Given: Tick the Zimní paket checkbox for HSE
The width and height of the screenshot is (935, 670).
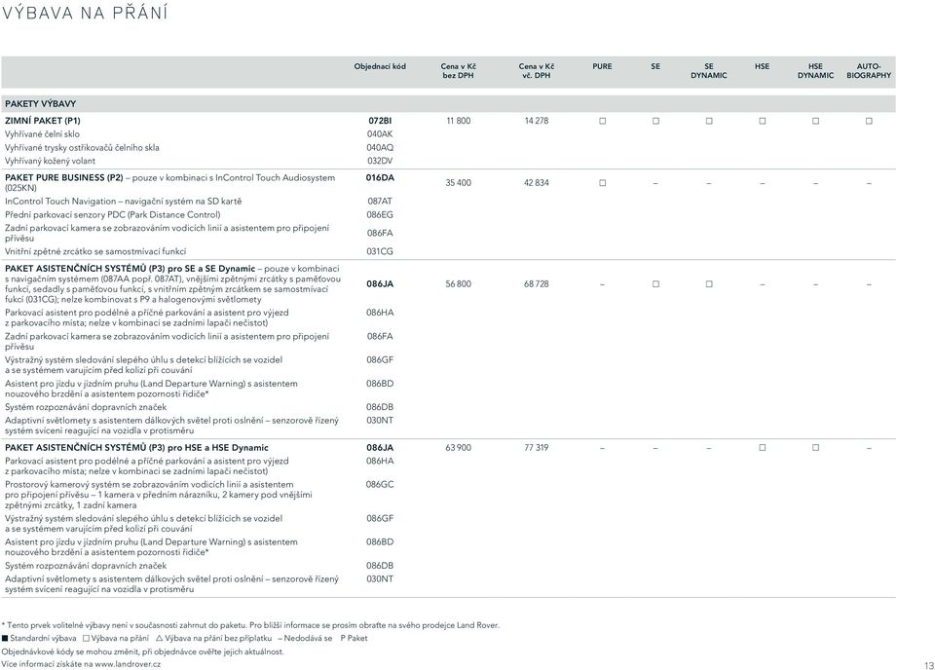Looking at the screenshot, I should [762, 121].
